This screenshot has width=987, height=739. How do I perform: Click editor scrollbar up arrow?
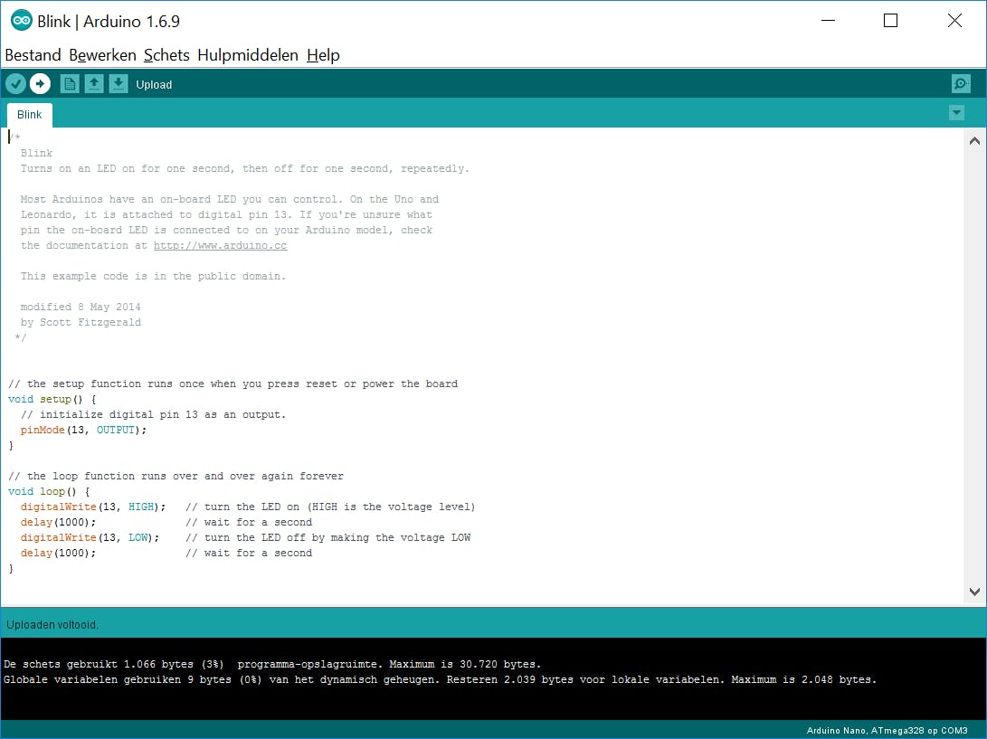(x=974, y=141)
